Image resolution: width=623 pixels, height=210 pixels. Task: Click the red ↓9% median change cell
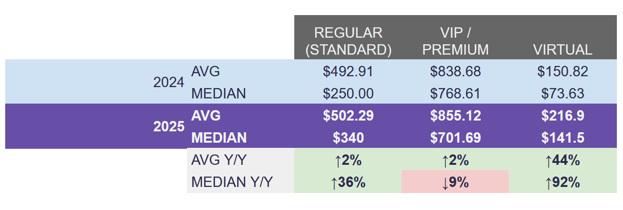455,182
